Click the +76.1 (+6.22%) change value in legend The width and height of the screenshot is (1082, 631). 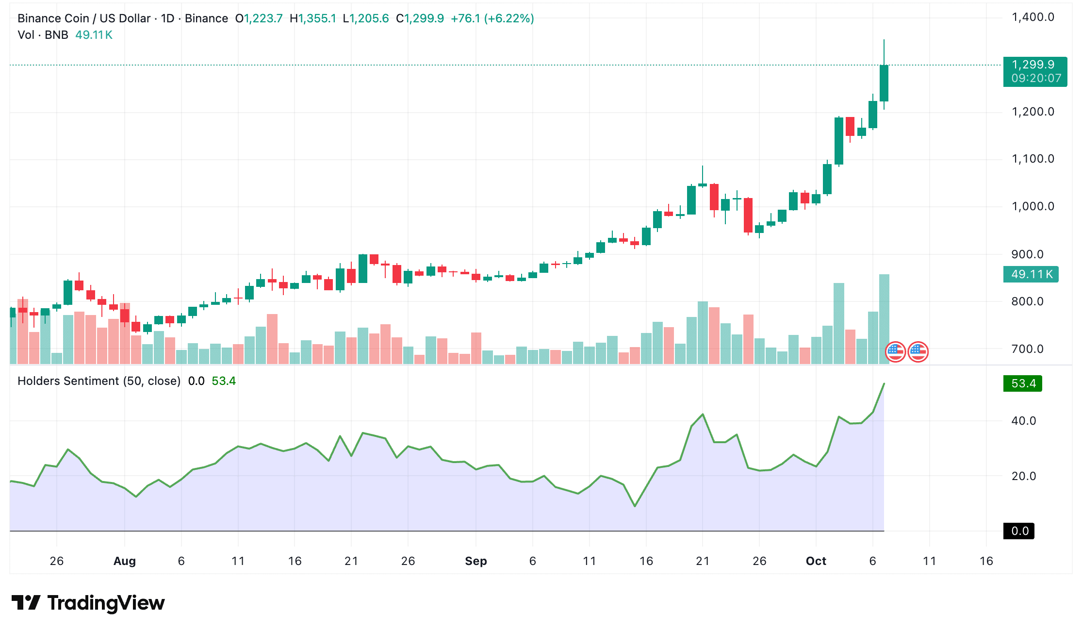point(492,18)
